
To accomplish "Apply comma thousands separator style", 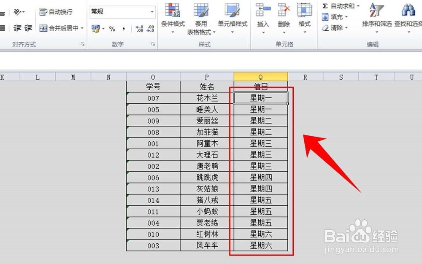I will [123, 28].
